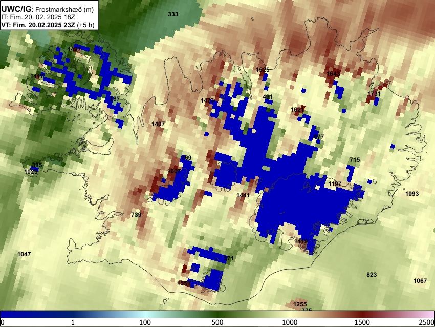The height and width of the screenshot is (327, 435).
Task: Click the legend tick label 0
Action: pos(3,322)
